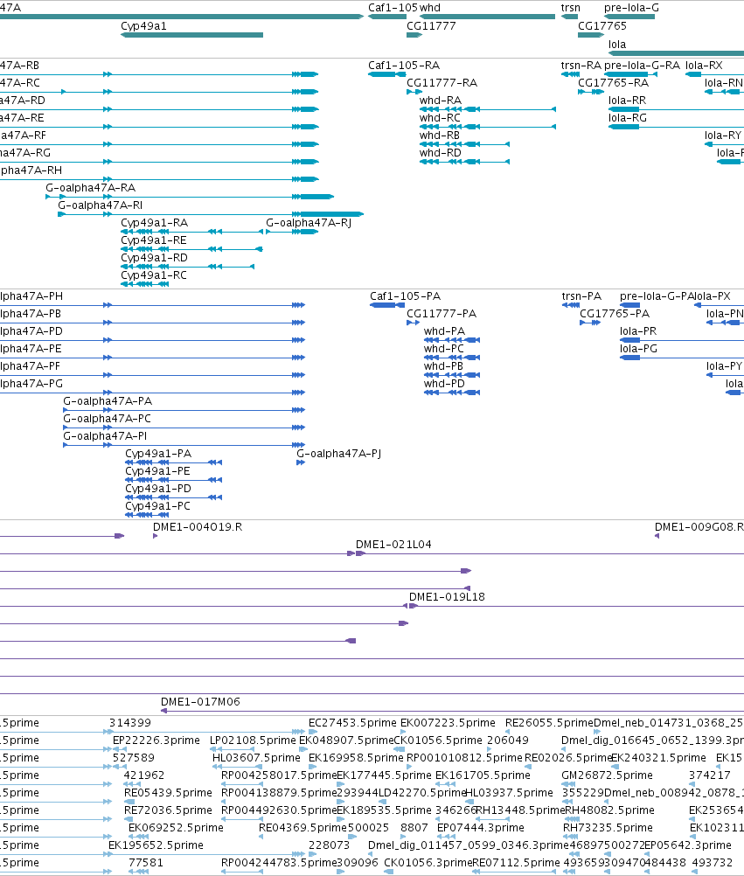Click the lola-RY transcript label
The image size is (744, 876).
723,136
